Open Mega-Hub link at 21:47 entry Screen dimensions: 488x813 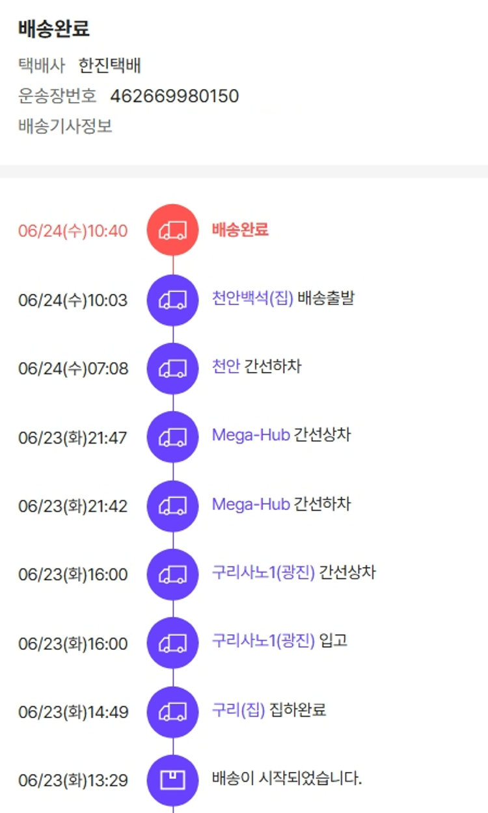point(251,435)
